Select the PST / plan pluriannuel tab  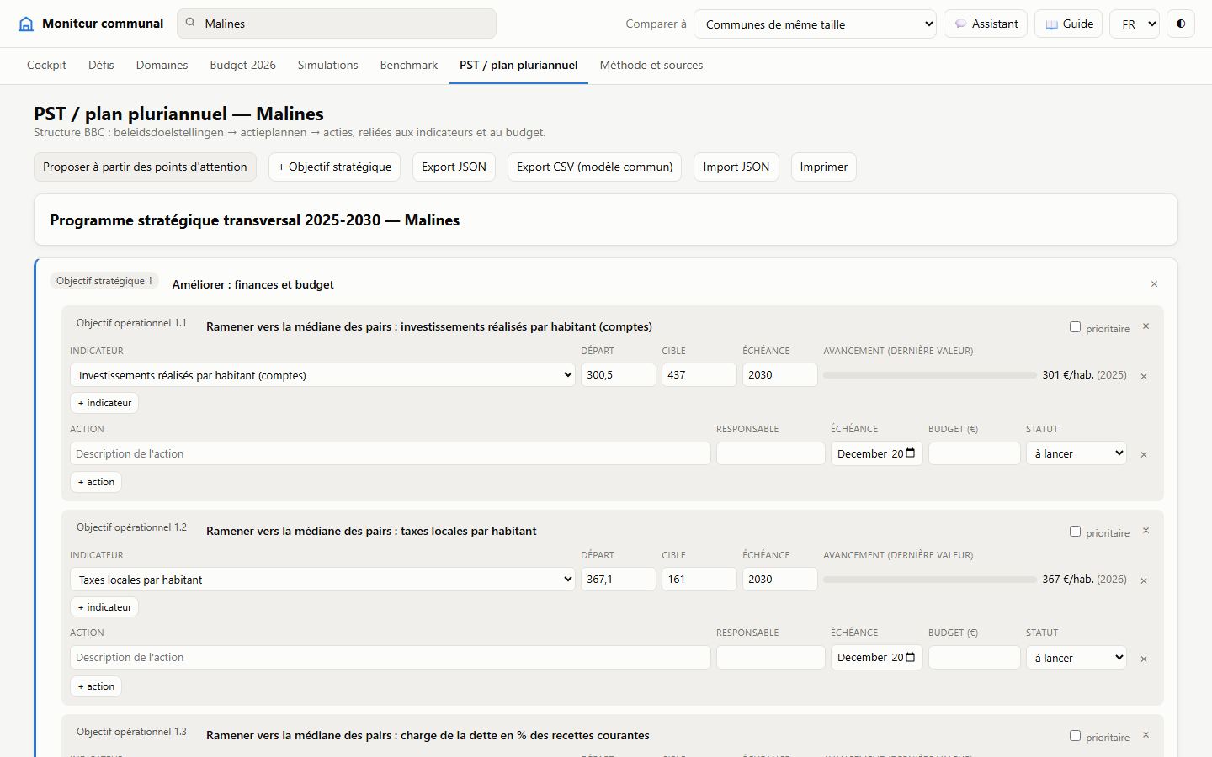(518, 65)
